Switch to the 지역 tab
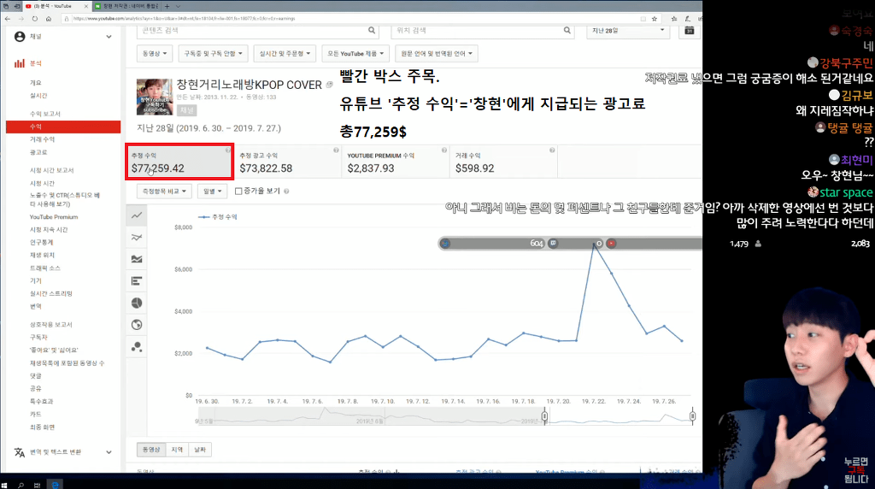The width and height of the screenshot is (875, 489). [x=177, y=450]
